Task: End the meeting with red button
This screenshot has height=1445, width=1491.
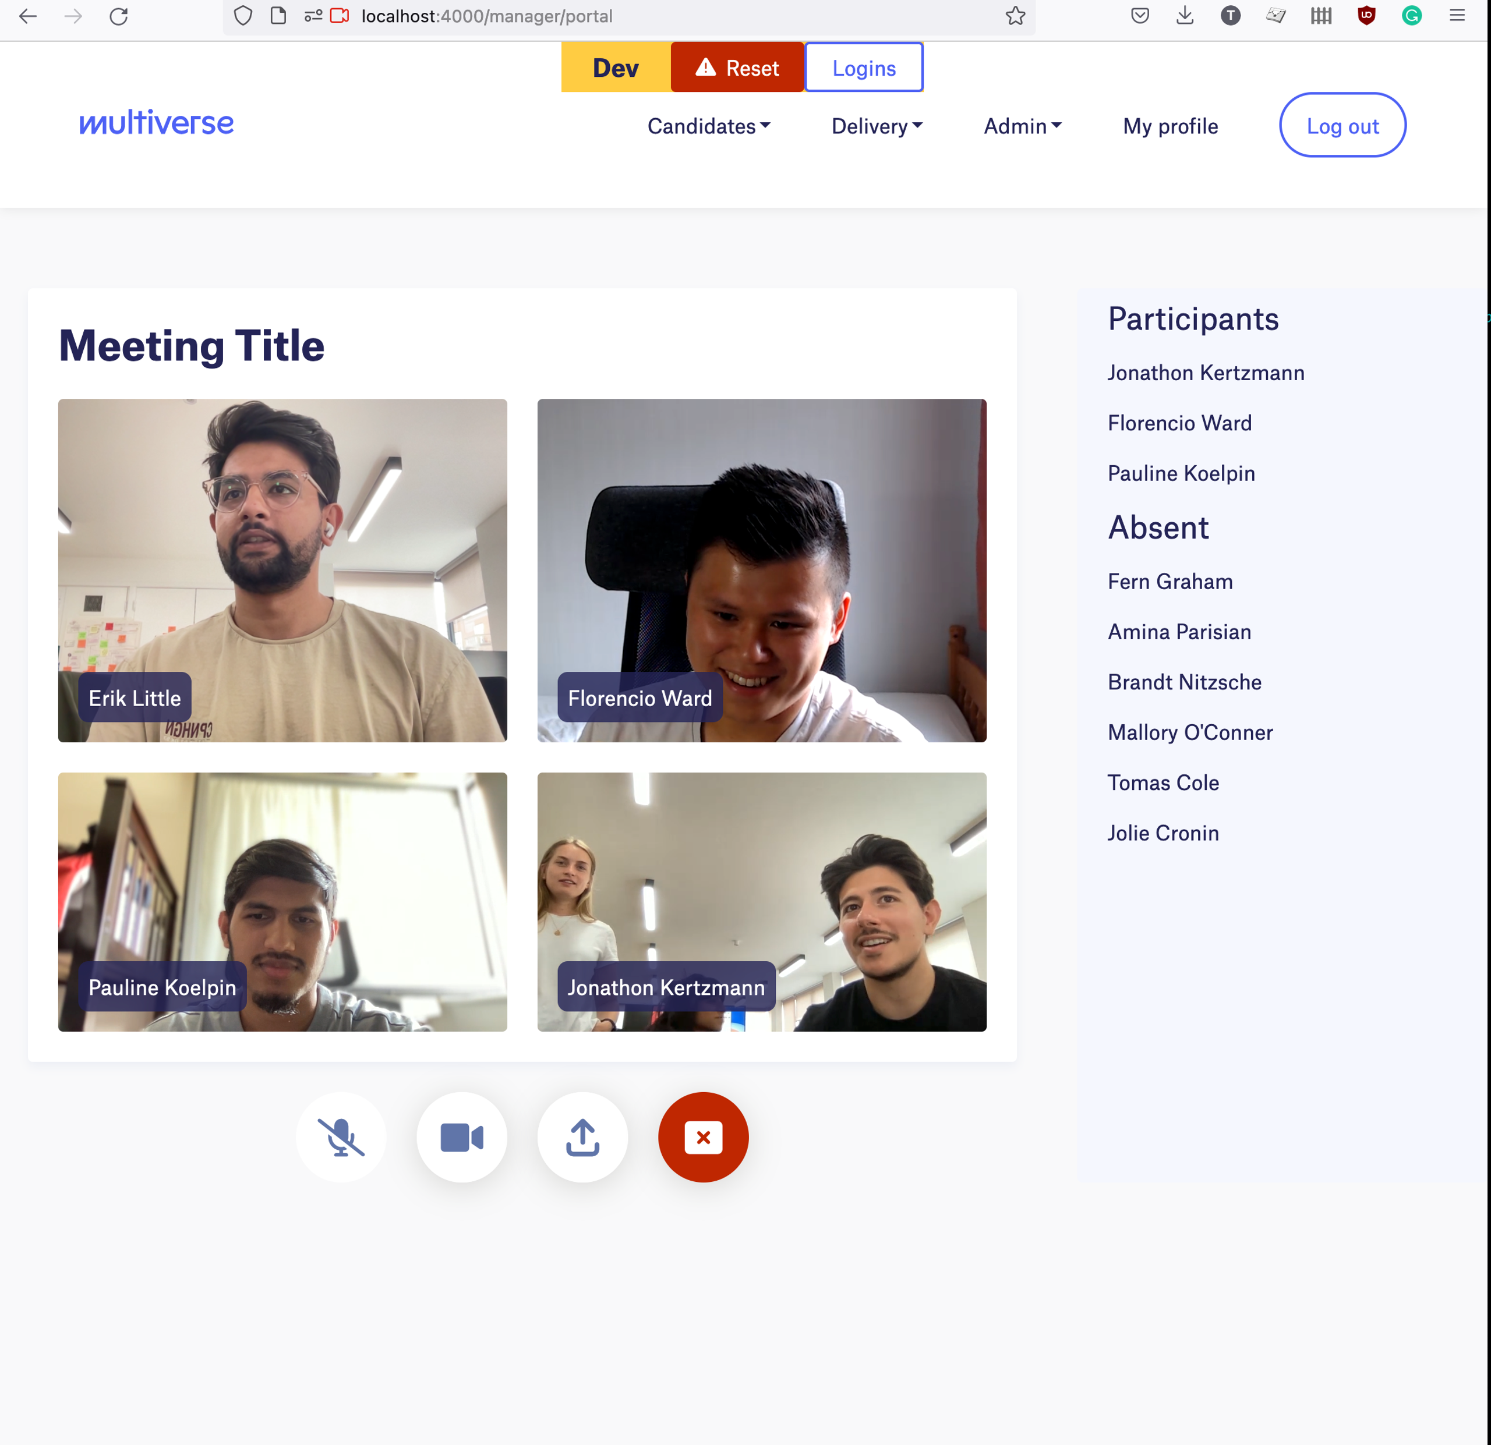Action: pos(703,1137)
